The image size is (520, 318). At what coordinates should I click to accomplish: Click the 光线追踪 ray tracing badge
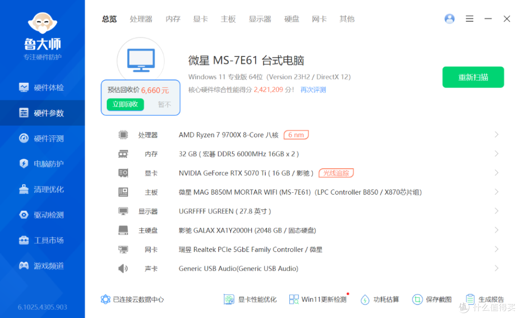(x=336, y=173)
